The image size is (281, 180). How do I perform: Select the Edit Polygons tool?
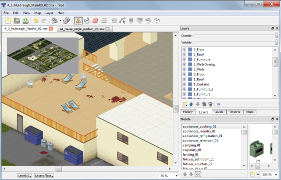[x=122, y=20]
